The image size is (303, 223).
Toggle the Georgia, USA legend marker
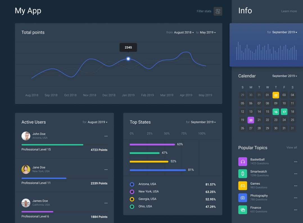[x=132, y=199]
